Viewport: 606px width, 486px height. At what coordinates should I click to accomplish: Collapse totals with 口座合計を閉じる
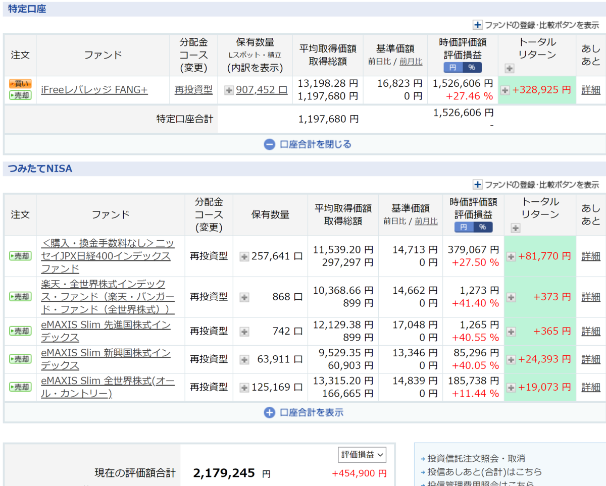coord(308,144)
